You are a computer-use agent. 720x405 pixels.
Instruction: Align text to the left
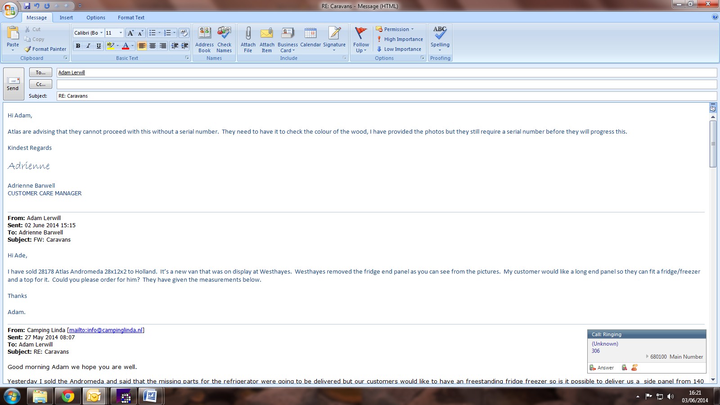(x=142, y=45)
